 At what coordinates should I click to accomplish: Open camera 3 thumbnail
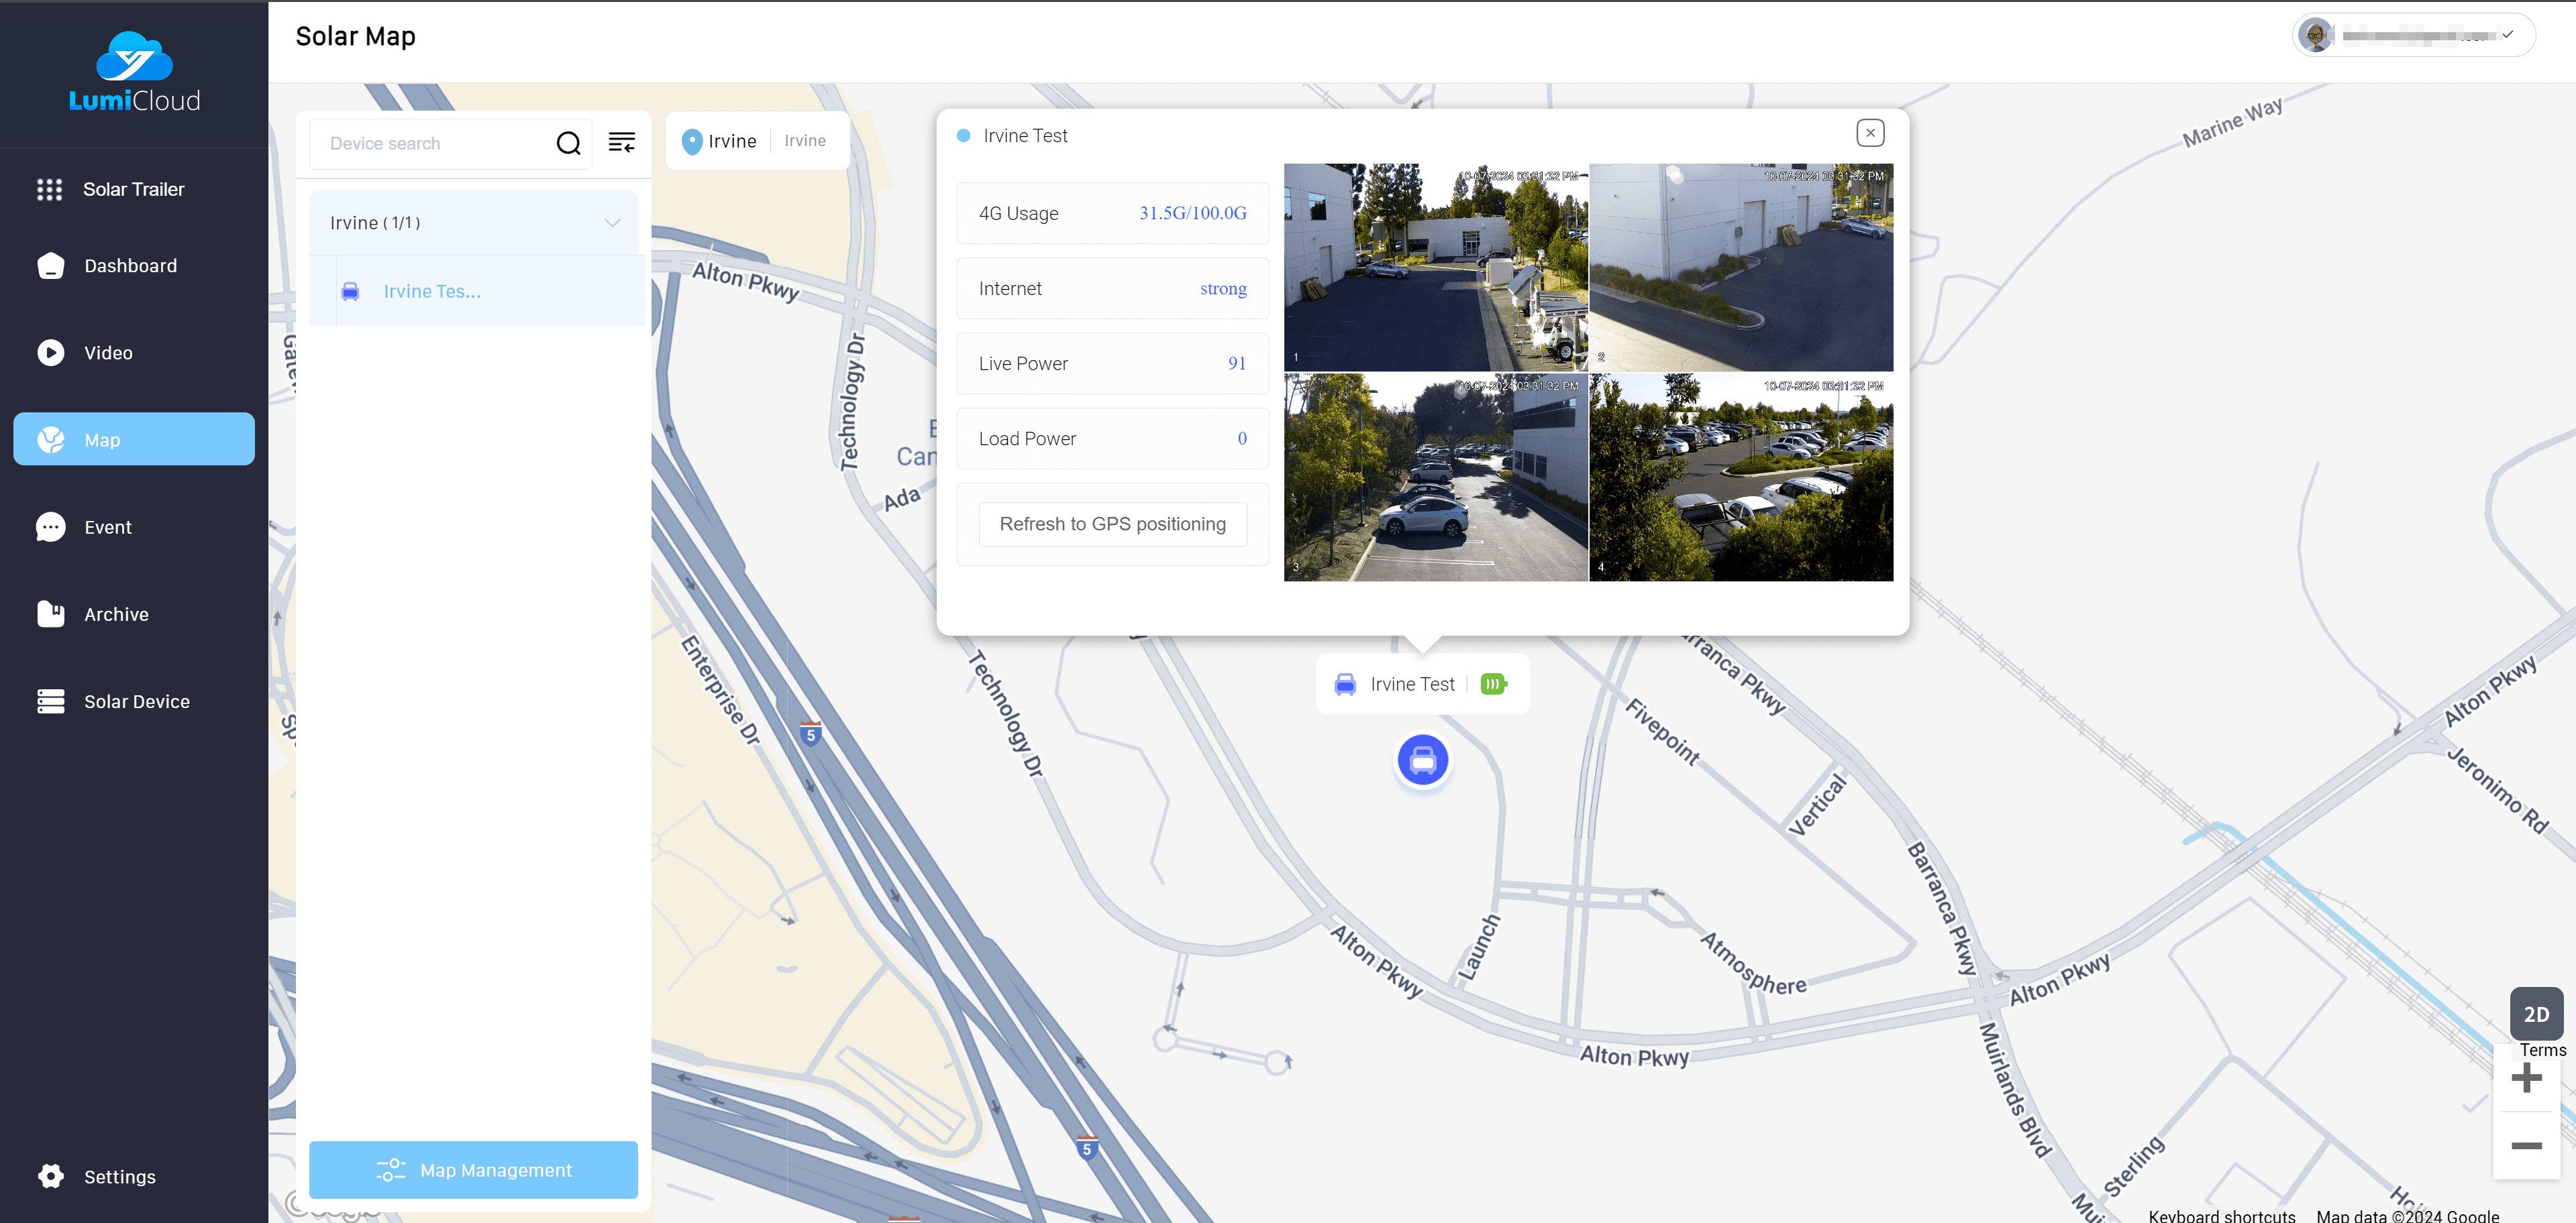click(1435, 477)
